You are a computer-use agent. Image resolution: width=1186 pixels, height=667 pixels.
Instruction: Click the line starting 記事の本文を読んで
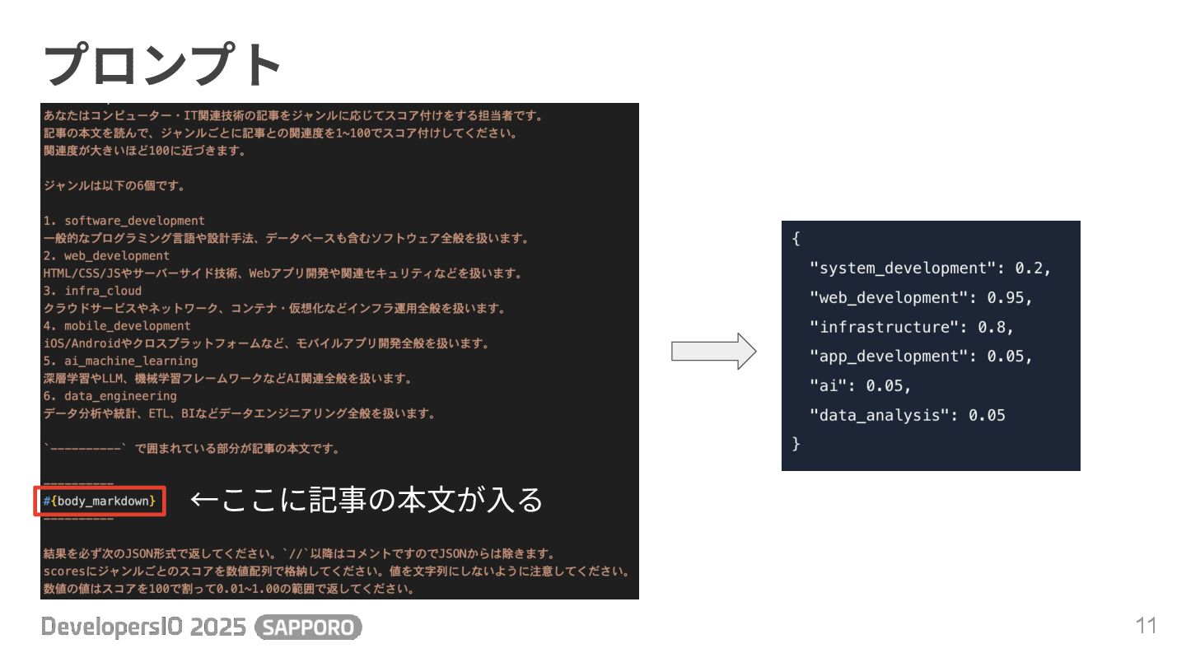(x=281, y=133)
